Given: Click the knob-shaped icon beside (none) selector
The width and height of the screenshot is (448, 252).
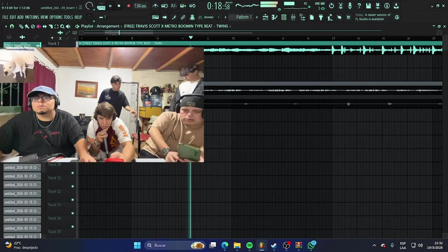Looking at the screenshot, I should pyautogui.click(x=192, y=17).
